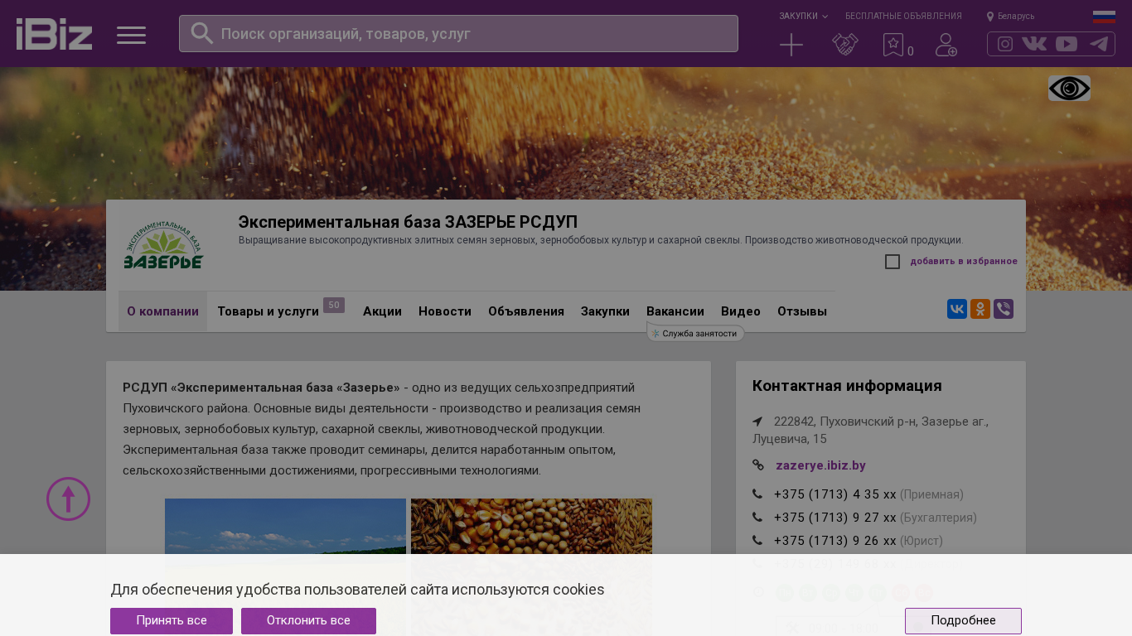This screenshot has width=1132, height=636.
Task: Click the 'Контактная информация' heading
Action: point(847,386)
